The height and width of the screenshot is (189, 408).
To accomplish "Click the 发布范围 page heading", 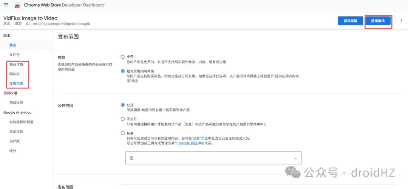I will click(68, 37).
